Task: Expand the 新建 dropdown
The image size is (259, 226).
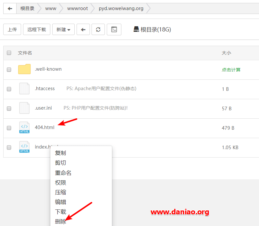Action: point(63,30)
